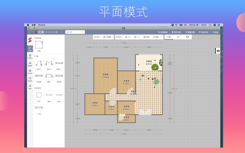
Task: Select the 柱子 column component
Action: (x=39, y=95)
